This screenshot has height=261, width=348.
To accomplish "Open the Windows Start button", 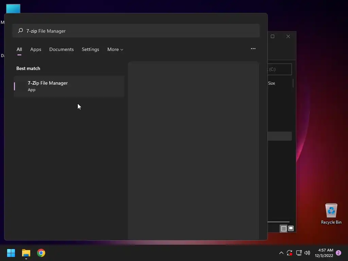I will pos(11,253).
